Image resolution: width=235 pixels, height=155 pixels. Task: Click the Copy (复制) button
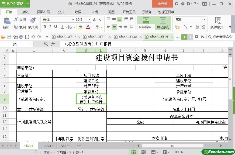click(x=20, y=27)
